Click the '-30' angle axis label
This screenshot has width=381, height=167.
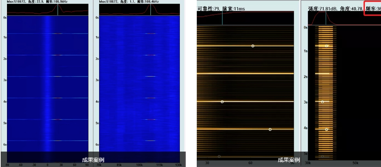[34, 165]
